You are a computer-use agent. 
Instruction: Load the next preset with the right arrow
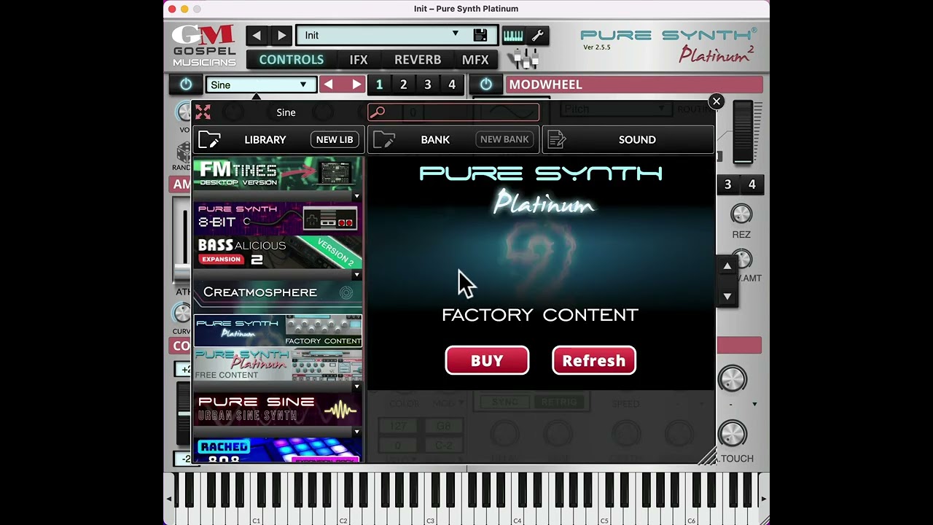pos(281,35)
